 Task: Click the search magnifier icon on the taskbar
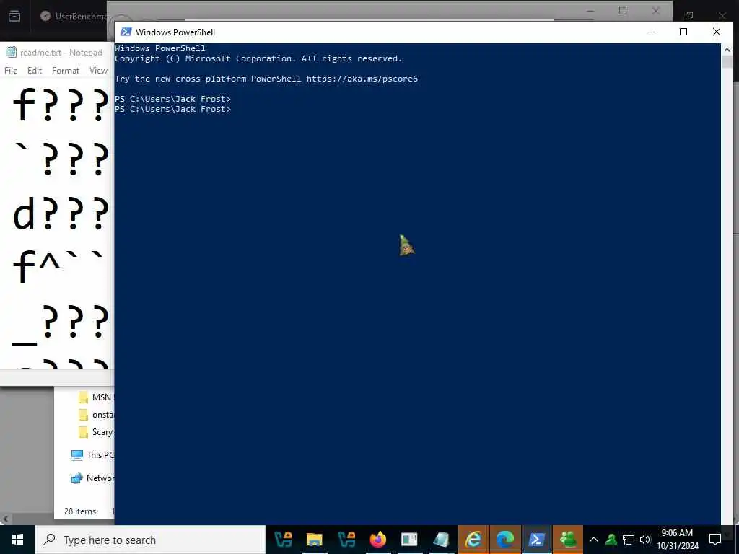click(50, 540)
